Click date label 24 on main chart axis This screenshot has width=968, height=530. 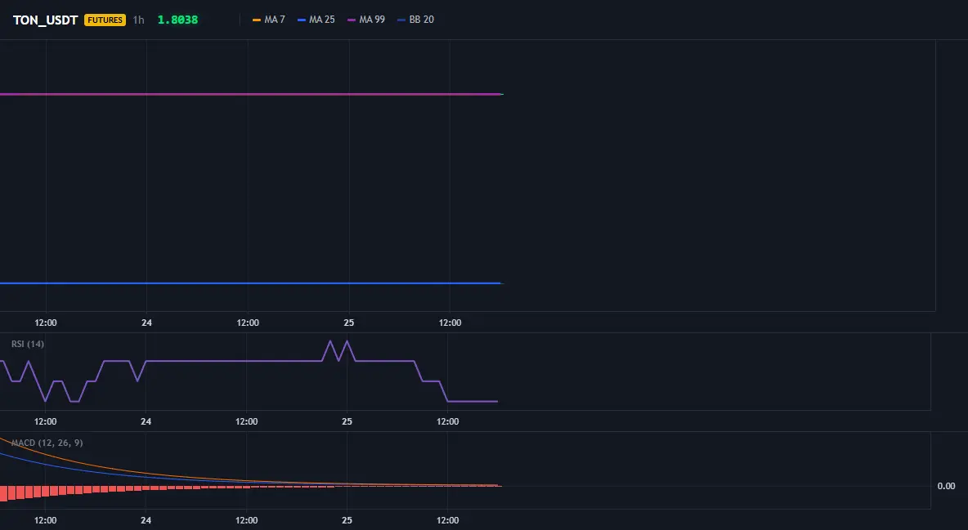coord(146,323)
